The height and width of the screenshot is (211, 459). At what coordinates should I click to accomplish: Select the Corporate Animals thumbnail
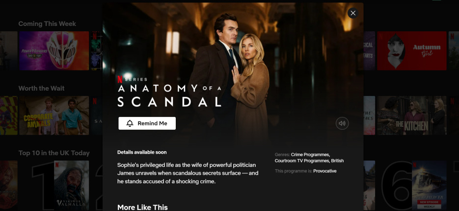[54, 116]
